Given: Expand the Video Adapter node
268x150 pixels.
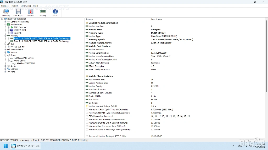Looking at the screenshot, I should 5,49.
